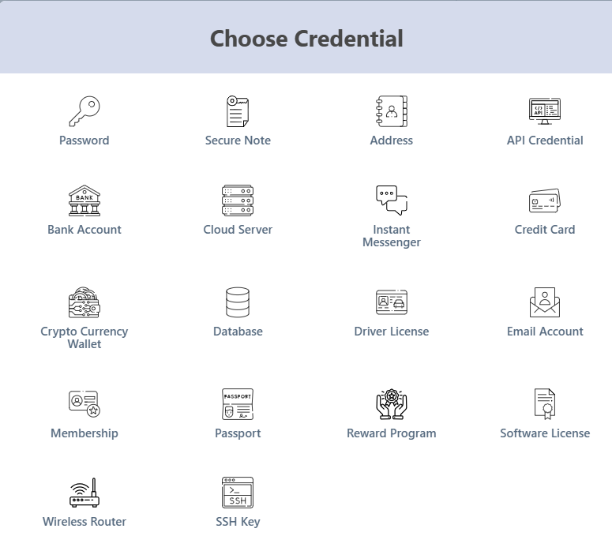Click the Instant Messenger label
The width and height of the screenshot is (612, 551).
click(x=392, y=236)
